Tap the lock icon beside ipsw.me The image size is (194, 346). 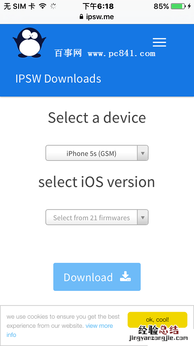(x=81, y=17)
